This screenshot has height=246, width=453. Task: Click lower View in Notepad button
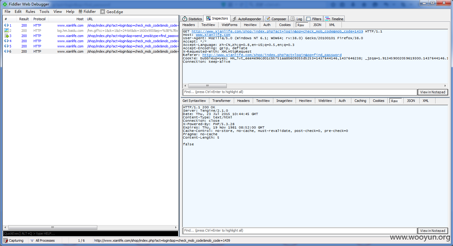[432, 231]
